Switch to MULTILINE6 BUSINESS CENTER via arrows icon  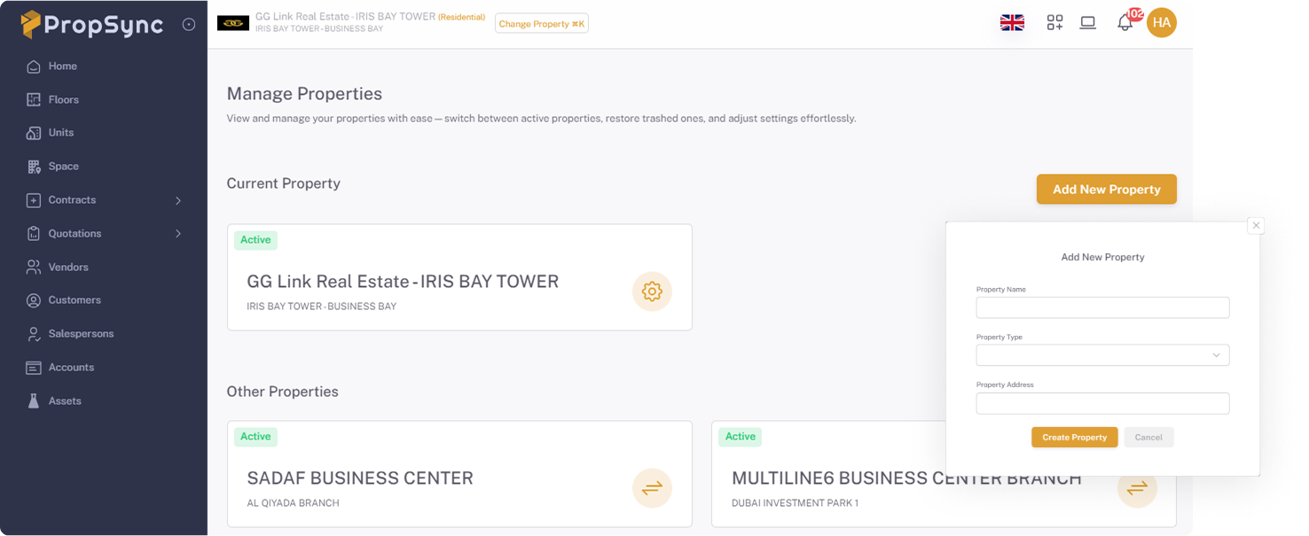pos(1137,488)
